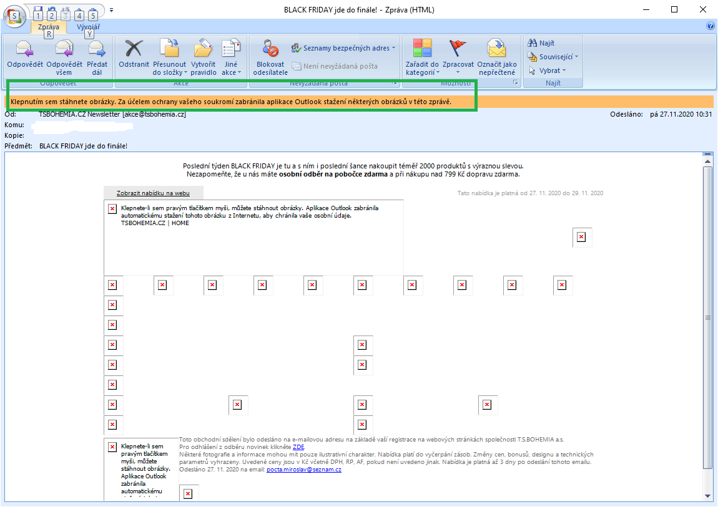Open the Jiné akce menu
Screen dimensions: 718x507
coord(231,57)
